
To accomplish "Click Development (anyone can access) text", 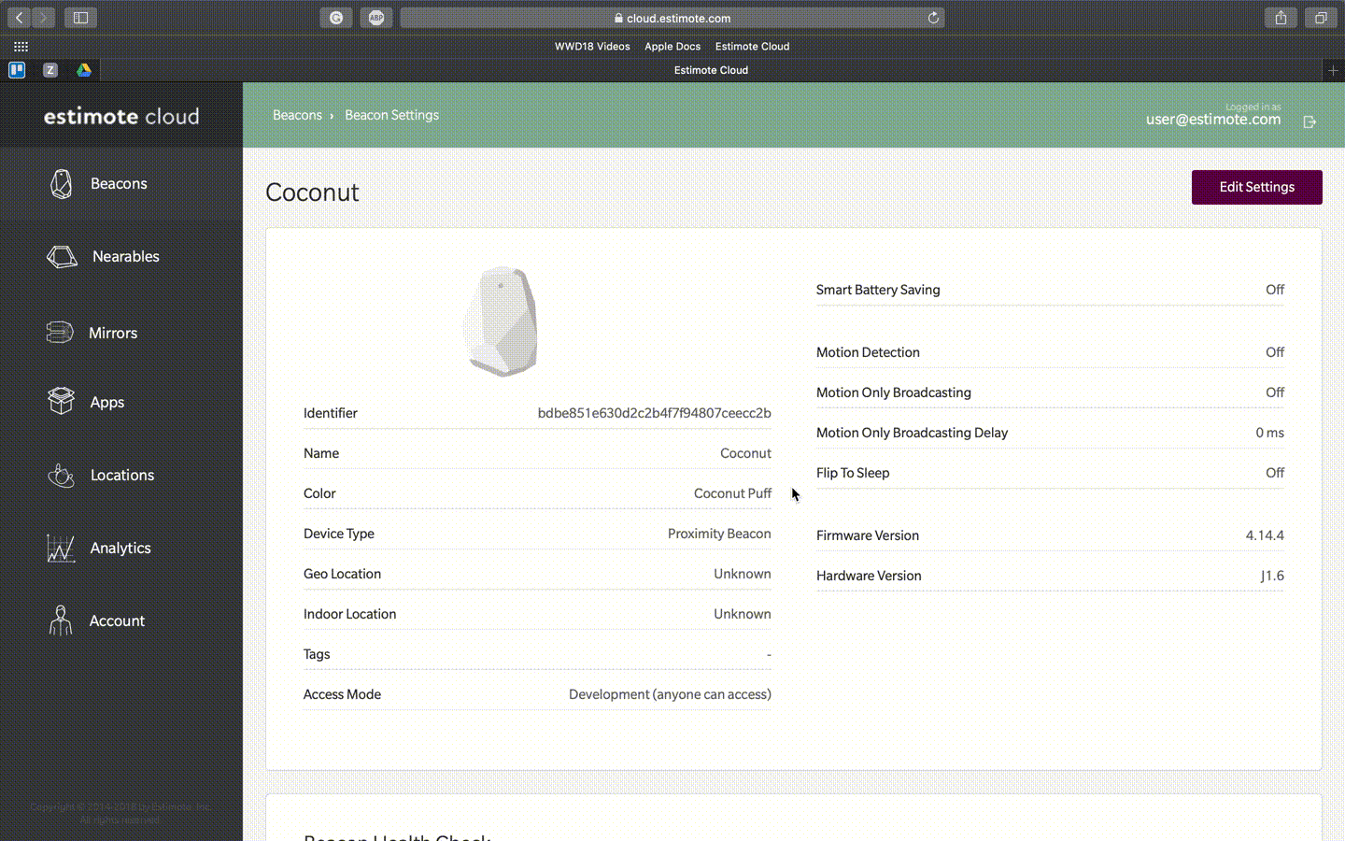I will [670, 694].
